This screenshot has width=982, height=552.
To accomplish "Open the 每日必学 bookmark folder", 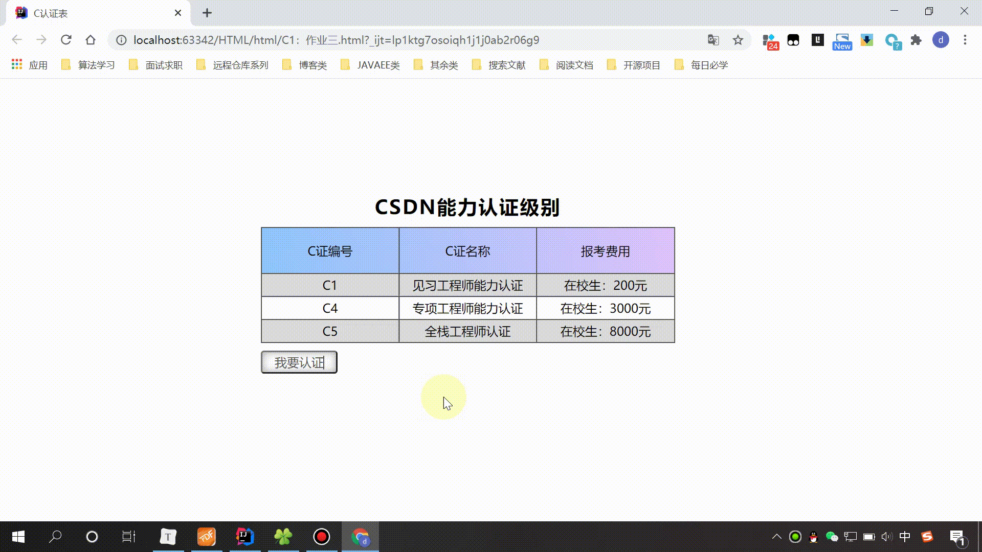I will point(701,65).
